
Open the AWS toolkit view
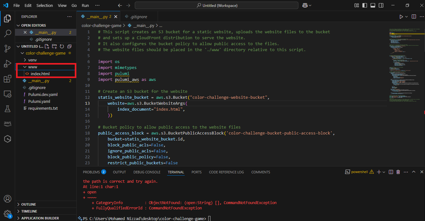pos(8,124)
